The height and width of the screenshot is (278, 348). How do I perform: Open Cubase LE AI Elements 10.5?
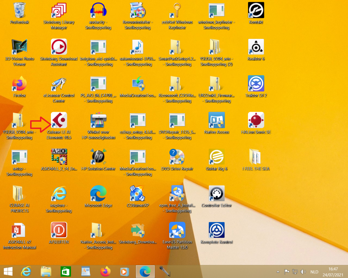(59, 120)
